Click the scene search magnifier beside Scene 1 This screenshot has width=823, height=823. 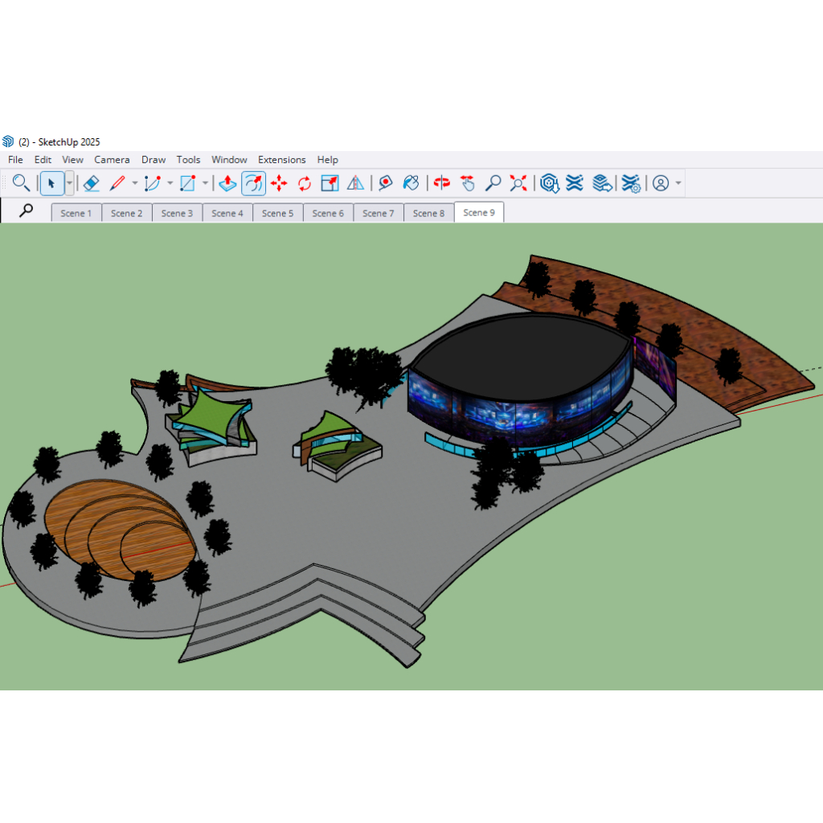click(26, 211)
